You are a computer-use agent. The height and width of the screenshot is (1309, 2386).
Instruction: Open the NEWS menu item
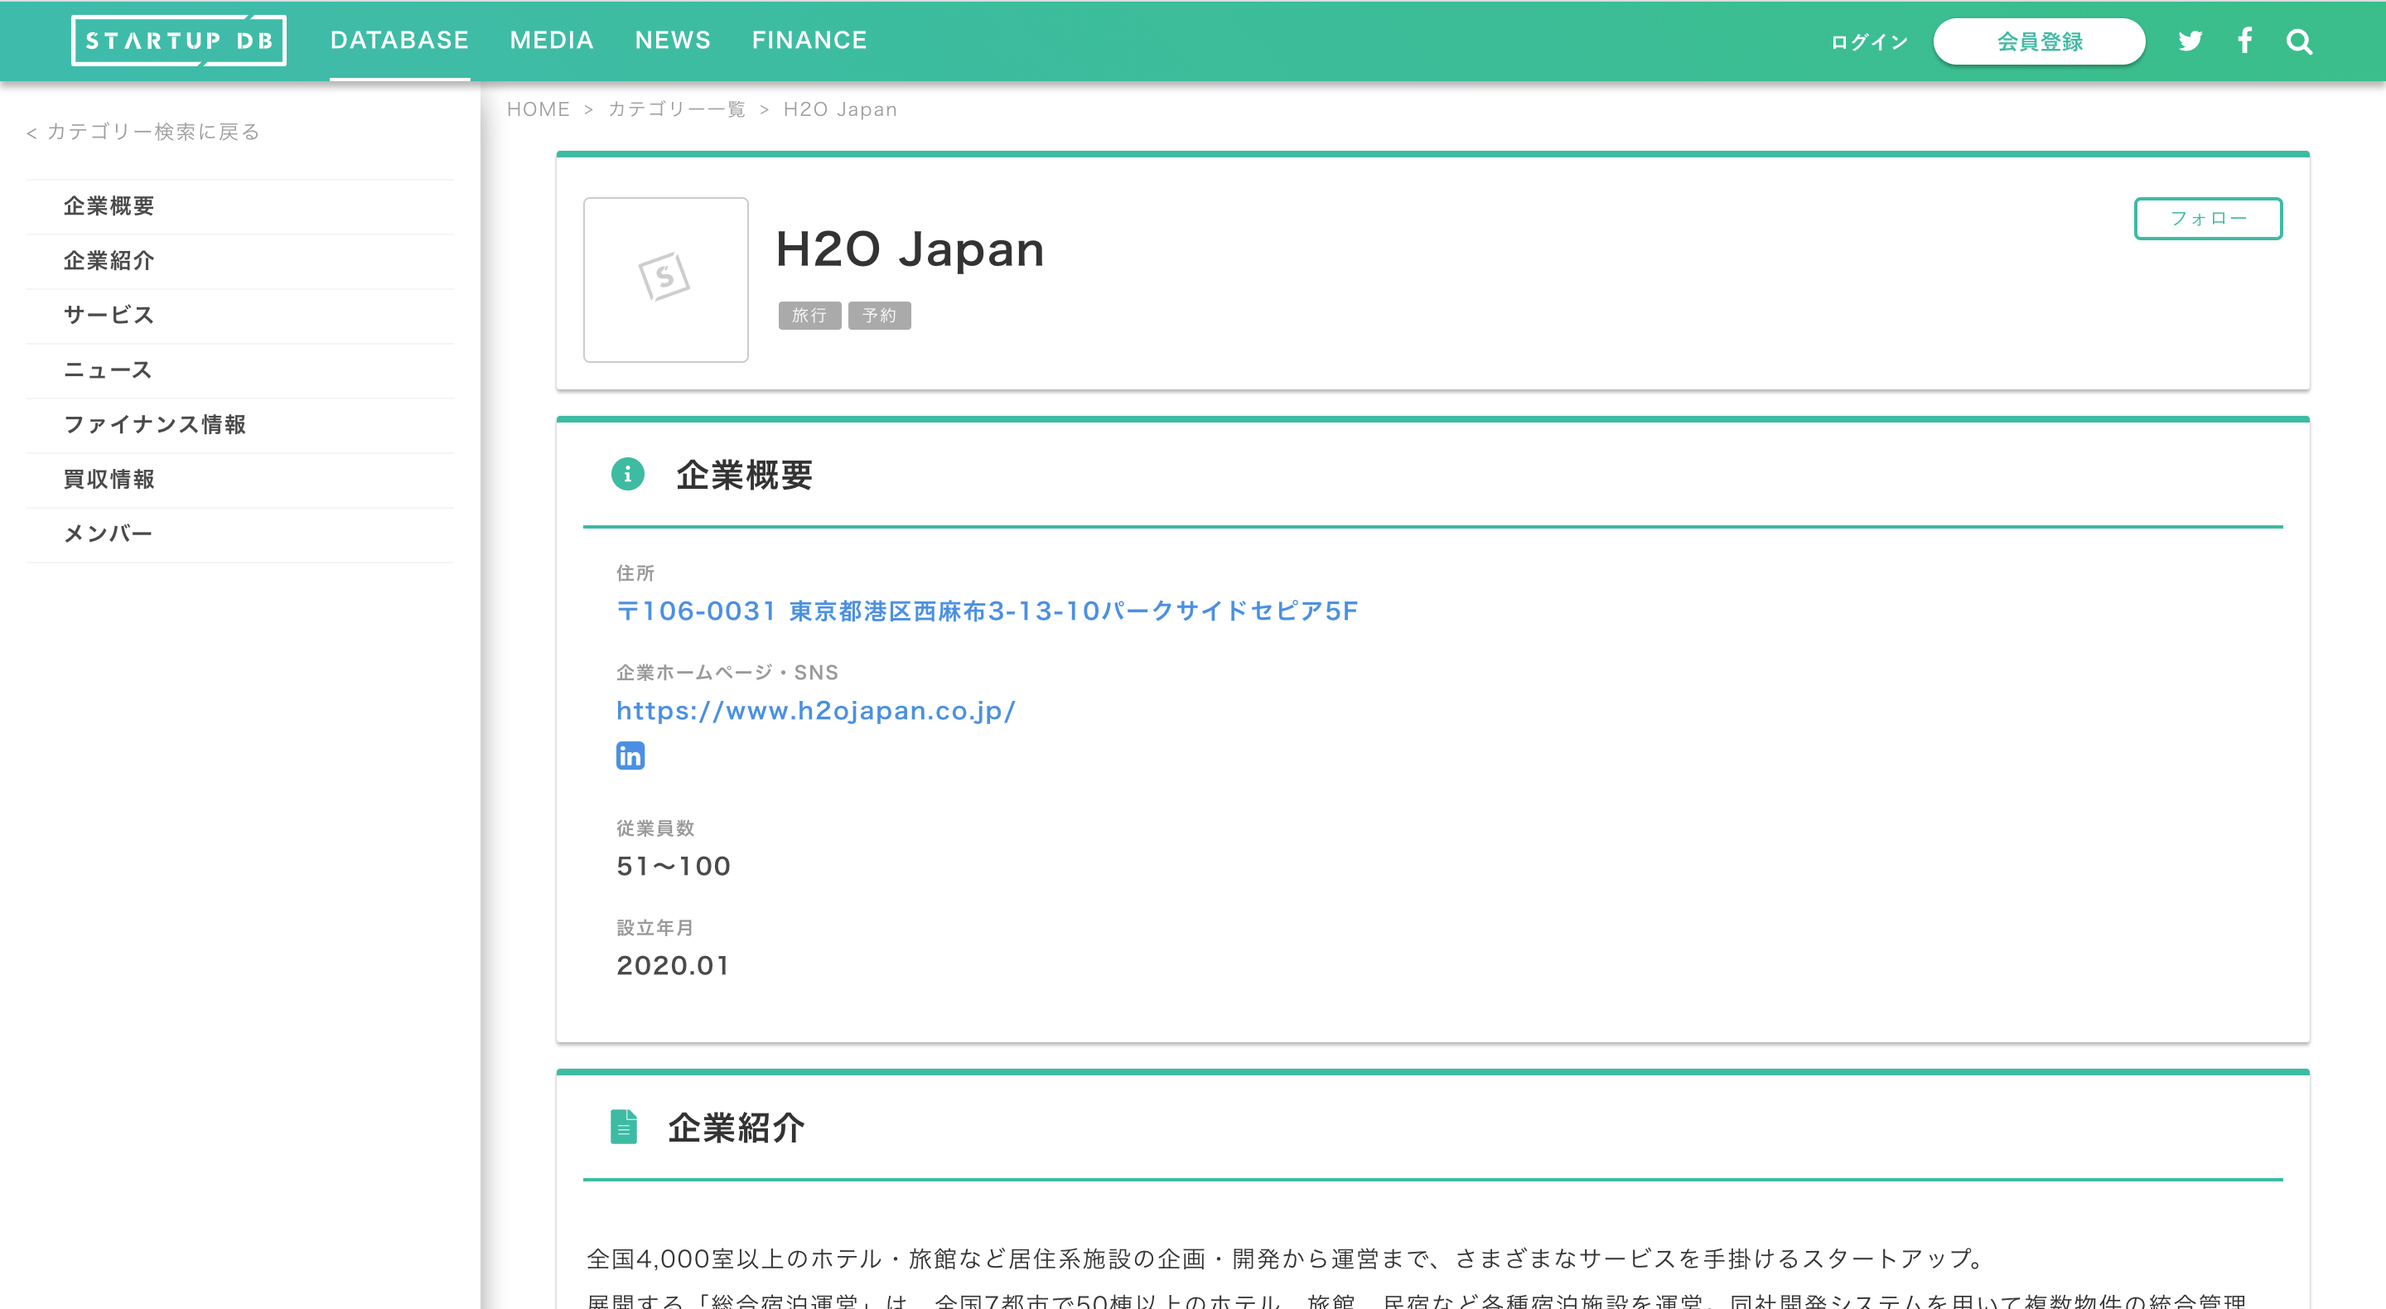point(673,41)
